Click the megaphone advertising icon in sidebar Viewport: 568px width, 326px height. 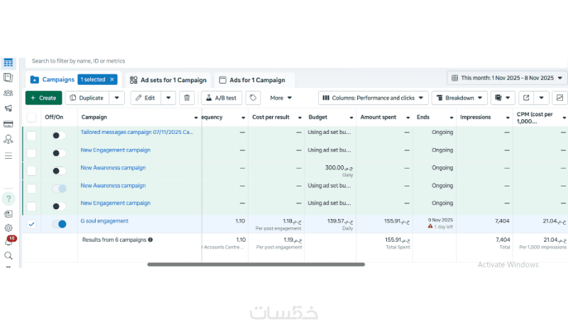[9, 108]
